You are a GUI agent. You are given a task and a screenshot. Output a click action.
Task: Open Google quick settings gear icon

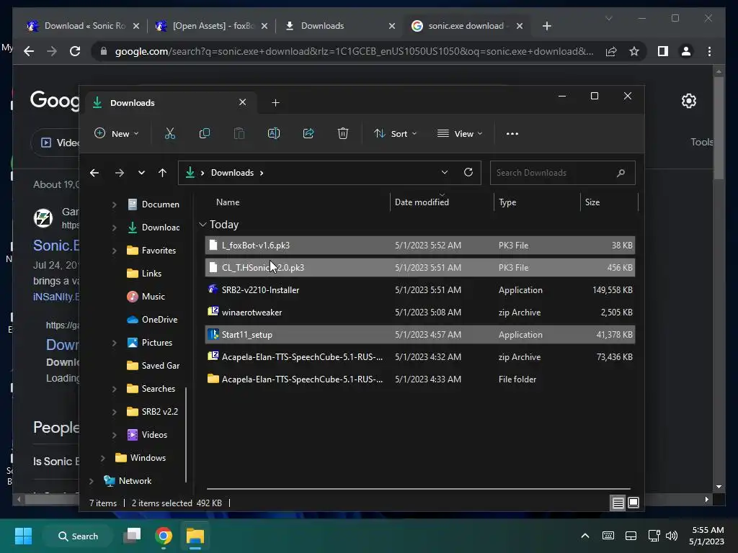point(688,101)
